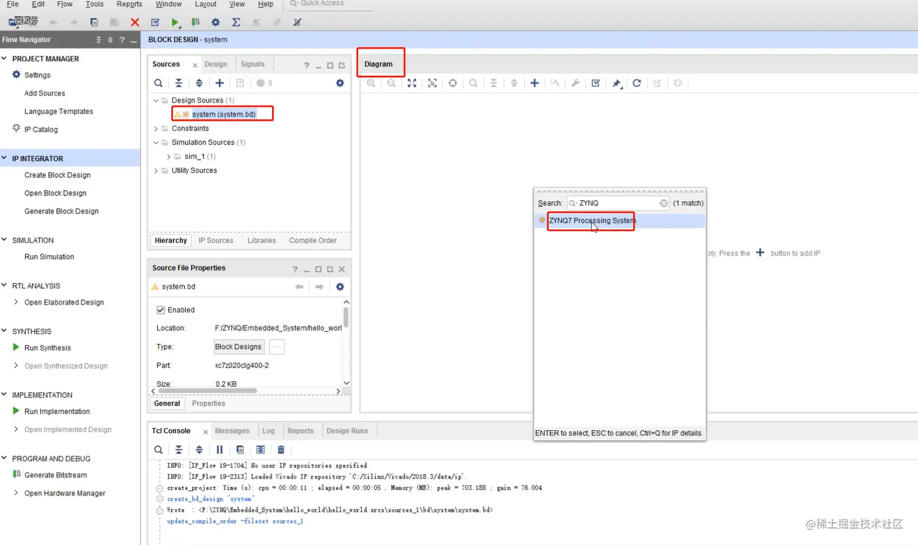The height and width of the screenshot is (545, 918).
Task: Switch to the Properties tab below file properties
Action: coord(208,404)
